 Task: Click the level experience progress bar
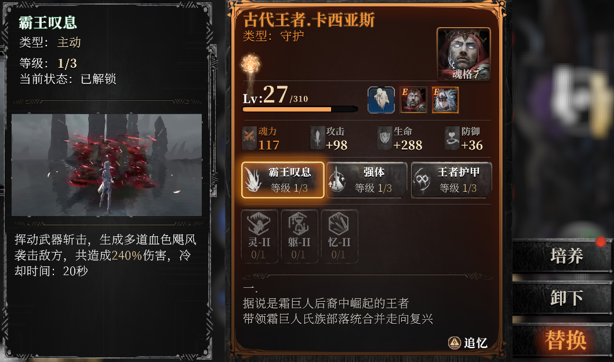click(x=300, y=109)
